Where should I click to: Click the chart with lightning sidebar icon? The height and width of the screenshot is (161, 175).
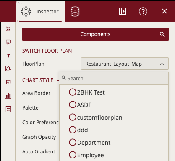(8, 69)
